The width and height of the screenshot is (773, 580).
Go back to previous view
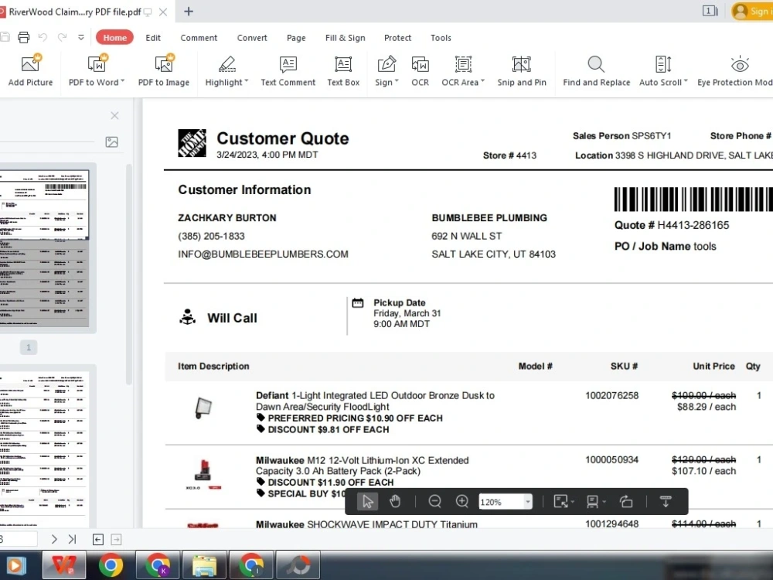click(98, 540)
